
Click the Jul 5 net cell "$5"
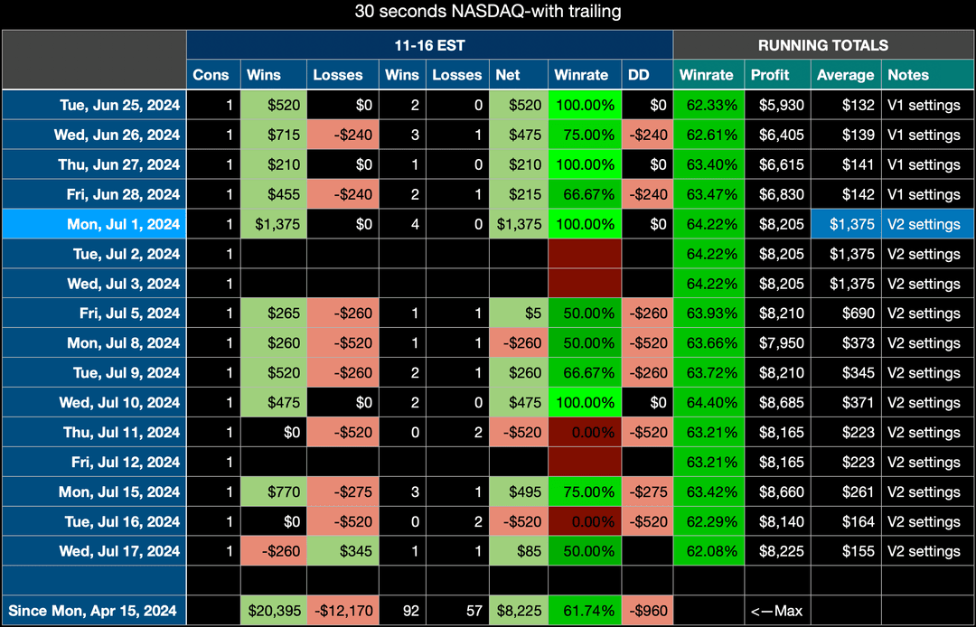[519, 313]
